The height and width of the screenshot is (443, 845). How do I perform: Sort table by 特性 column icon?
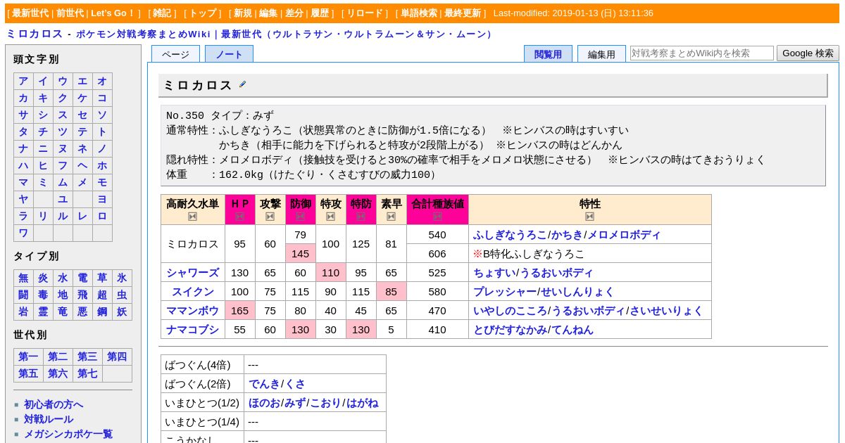590,217
